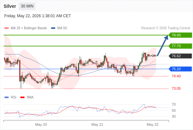Viewport: 193px width, 130px height.
Task: Click the 74.40 red support value
Action: [x=176, y=76]
